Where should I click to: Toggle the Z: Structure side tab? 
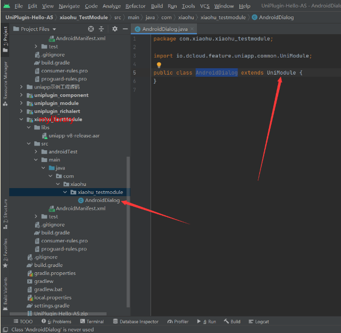pyautogui.click(x=5, y=214)
